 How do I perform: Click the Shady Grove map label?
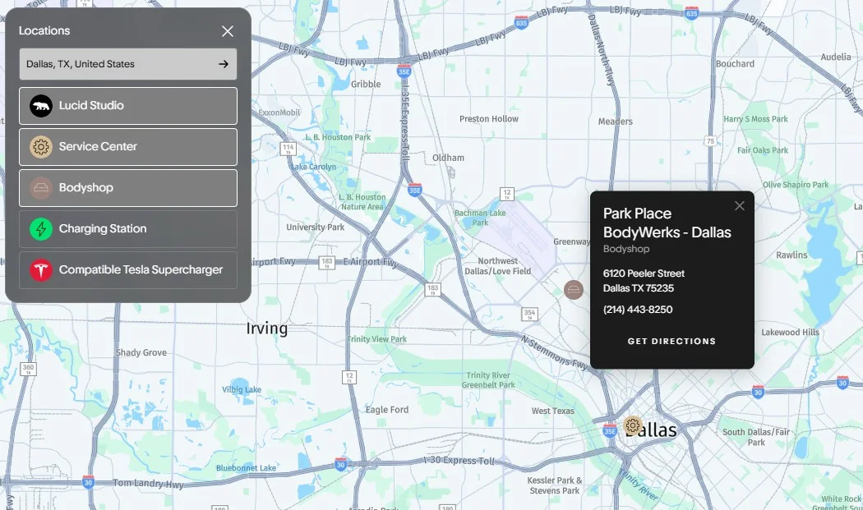pyautogui.click(x=141, y=352)
